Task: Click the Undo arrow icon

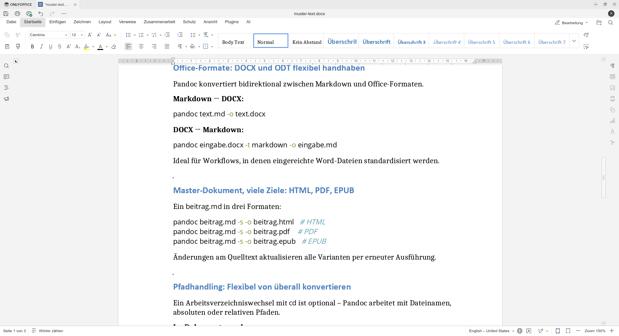Action: point(41,14)
